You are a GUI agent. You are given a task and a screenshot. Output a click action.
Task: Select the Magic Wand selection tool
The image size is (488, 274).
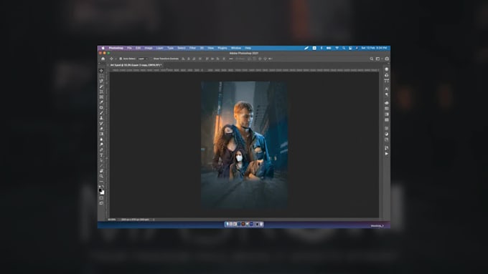[x=101, y=87]
